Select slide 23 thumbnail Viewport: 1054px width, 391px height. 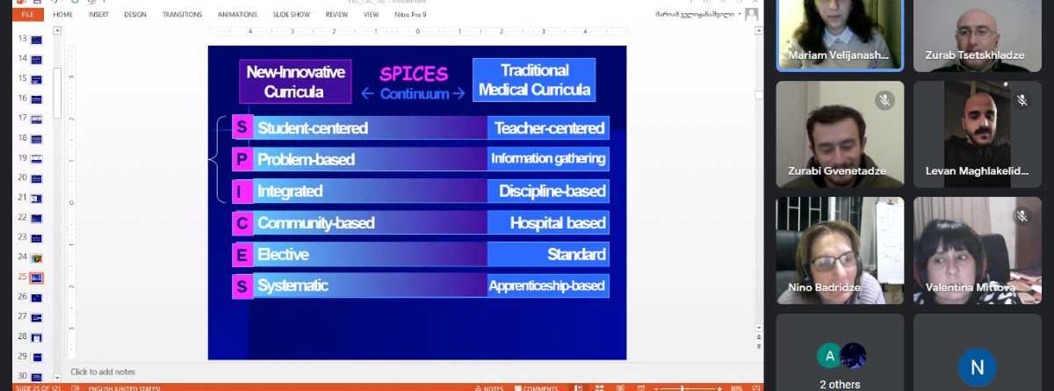point(37,238)
